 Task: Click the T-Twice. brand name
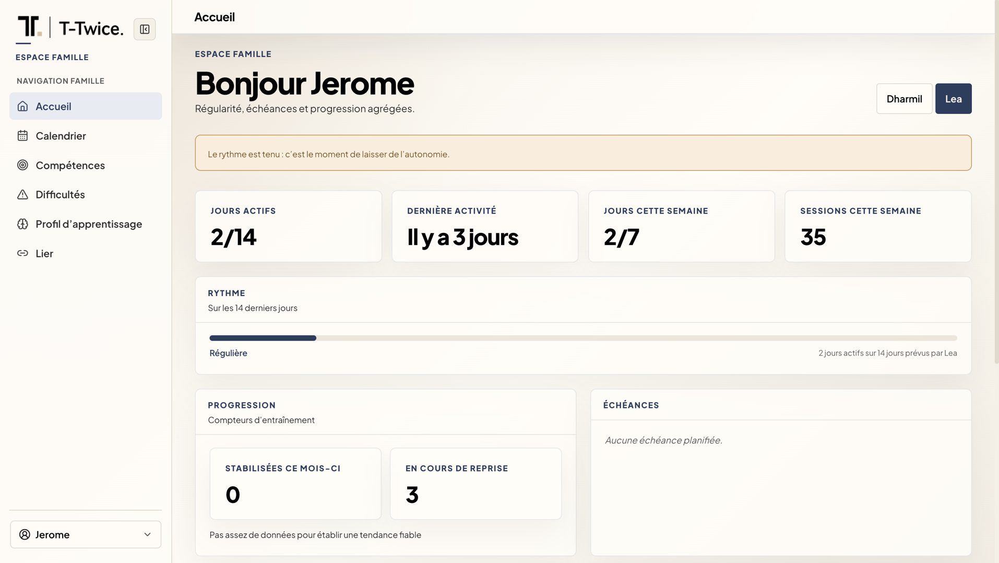[91, 28]
